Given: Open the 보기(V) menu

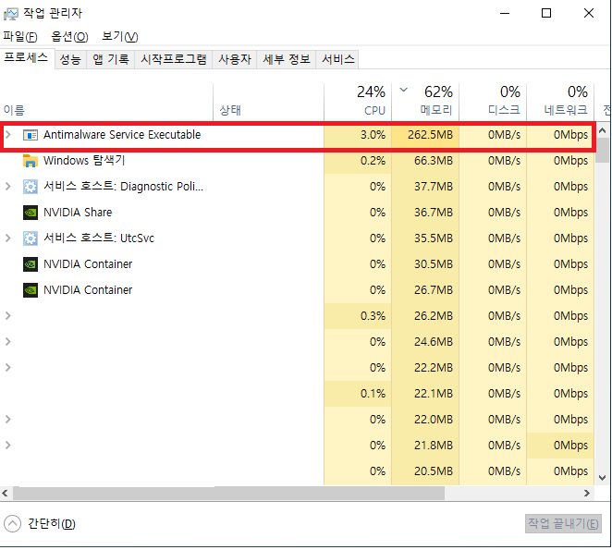Looking at the screenshot, I should click(120, 37).
